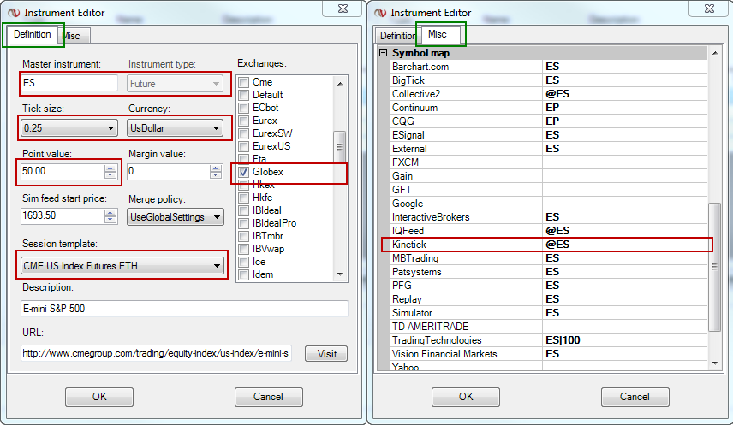Image resolution: width=733 pixels, height=425 pixels.
Task: Close the left Instrument Editor window
Action: (343, 9)
